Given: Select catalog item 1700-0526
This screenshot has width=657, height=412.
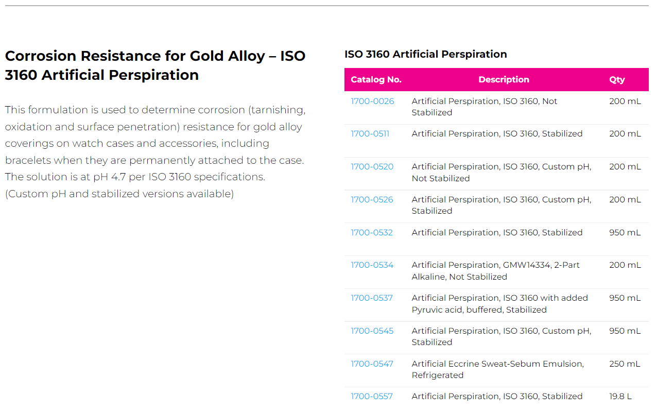Looking at the screenshot, I should [x=372, y=200].
